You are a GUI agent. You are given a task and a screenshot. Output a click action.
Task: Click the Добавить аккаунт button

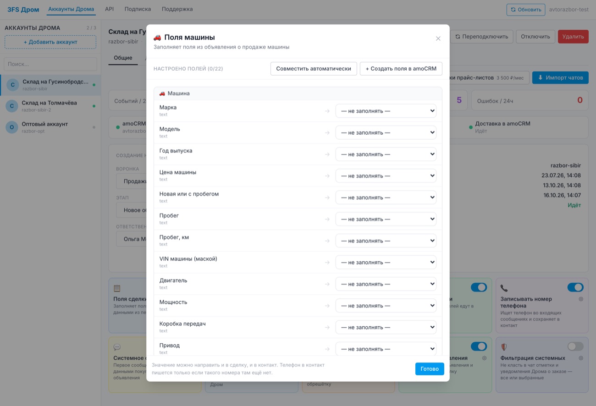pos(50,42)
